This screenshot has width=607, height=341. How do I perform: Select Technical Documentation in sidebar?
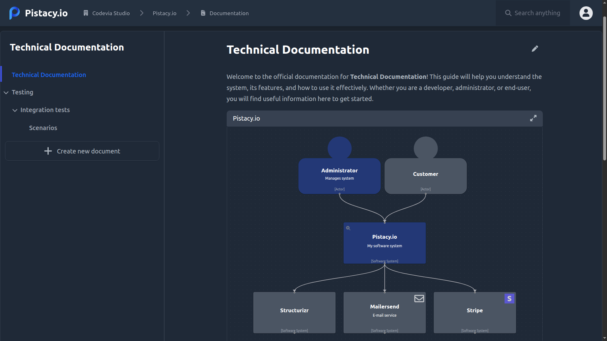[49, 75]
